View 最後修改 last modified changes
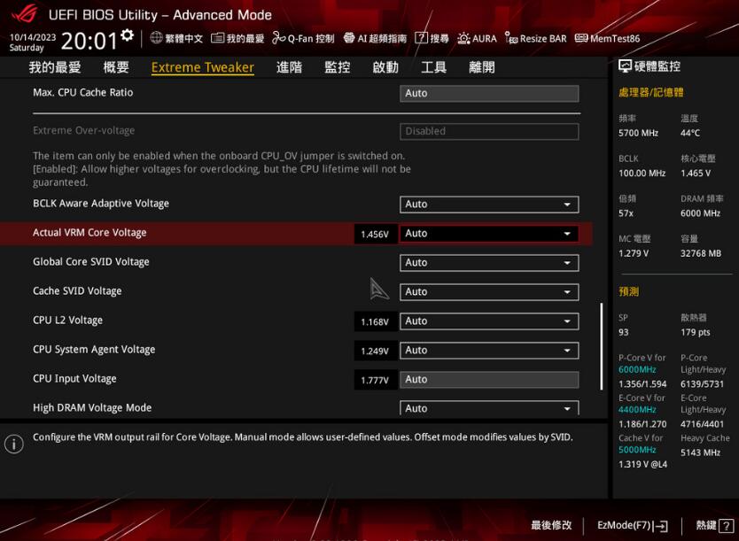 coord(551,524)
